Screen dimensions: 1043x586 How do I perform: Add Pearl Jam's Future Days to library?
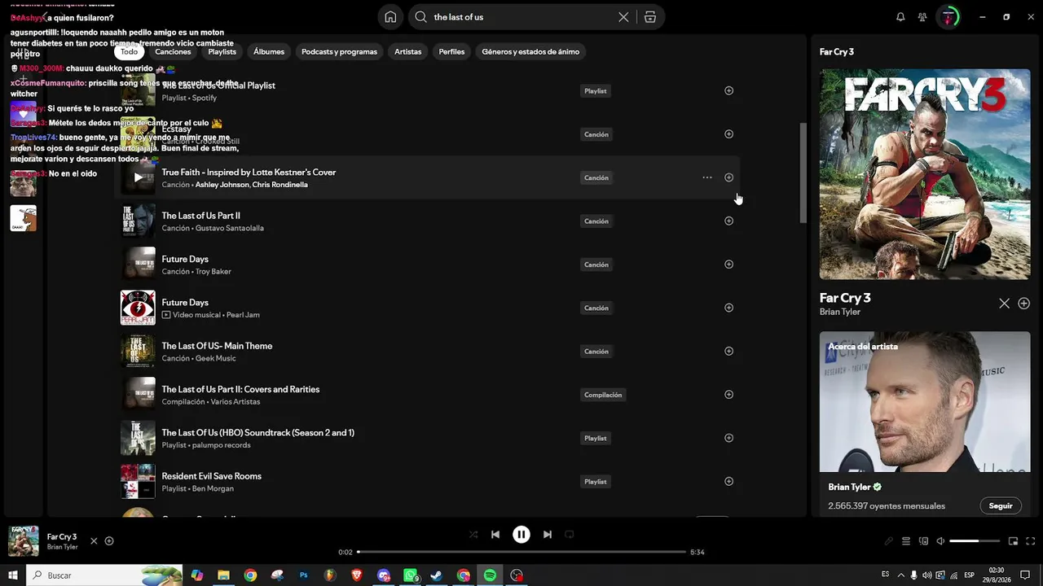(x=729, y=308)
